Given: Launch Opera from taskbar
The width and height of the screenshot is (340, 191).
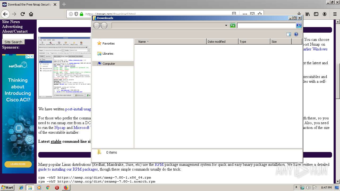Looking at the screenshot, I should tap(57, 188).
